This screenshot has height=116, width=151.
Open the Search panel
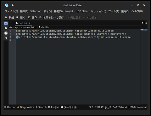41,107
